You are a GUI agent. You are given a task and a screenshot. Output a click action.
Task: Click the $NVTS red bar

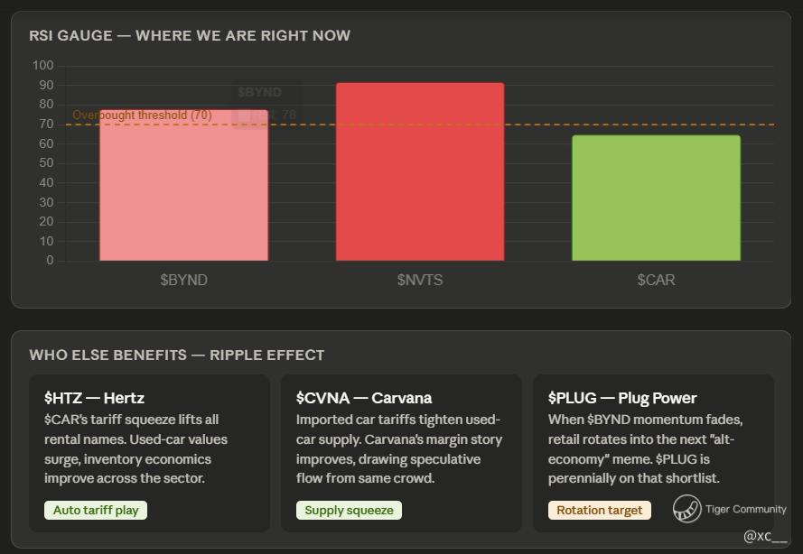coord(420,171)
